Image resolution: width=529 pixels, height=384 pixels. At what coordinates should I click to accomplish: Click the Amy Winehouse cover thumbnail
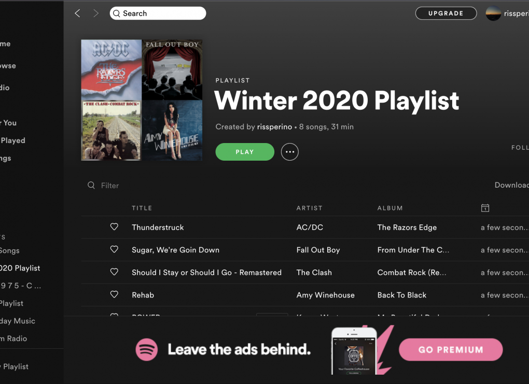pos(172,130)
